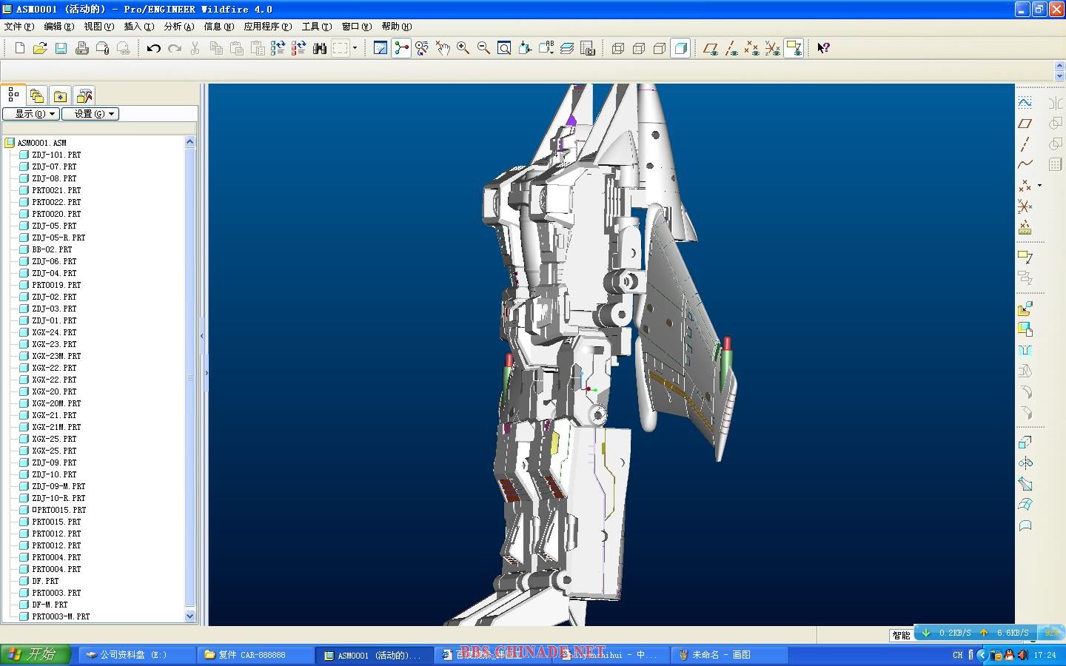Image resolution: width=1066 pixels, height=666 pixels.
Task: Click the Zoom Out magnifier icon
Action: [483, 48]
